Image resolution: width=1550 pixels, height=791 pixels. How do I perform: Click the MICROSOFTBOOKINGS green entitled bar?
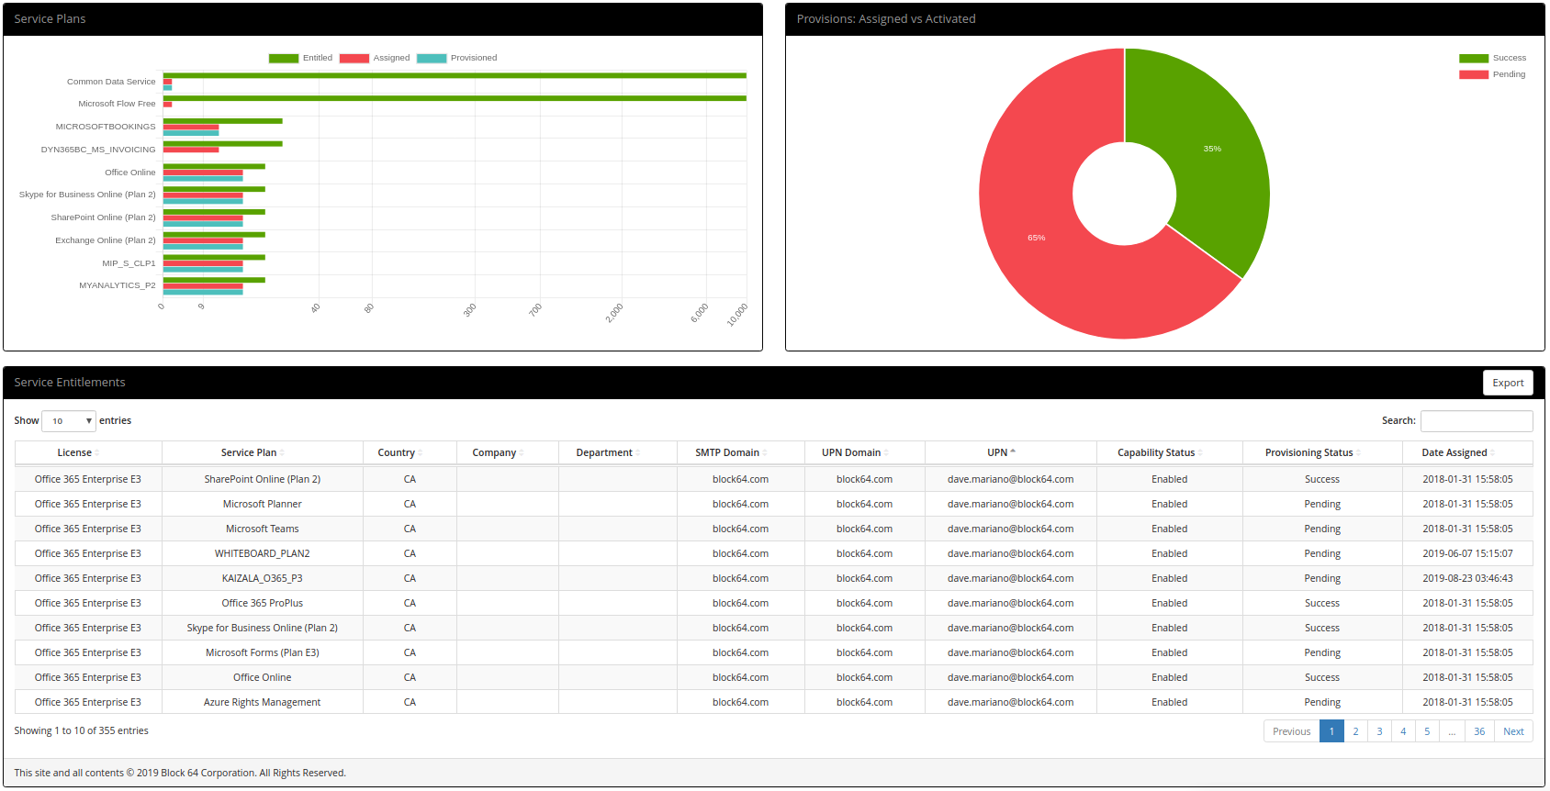coord(223,121)
